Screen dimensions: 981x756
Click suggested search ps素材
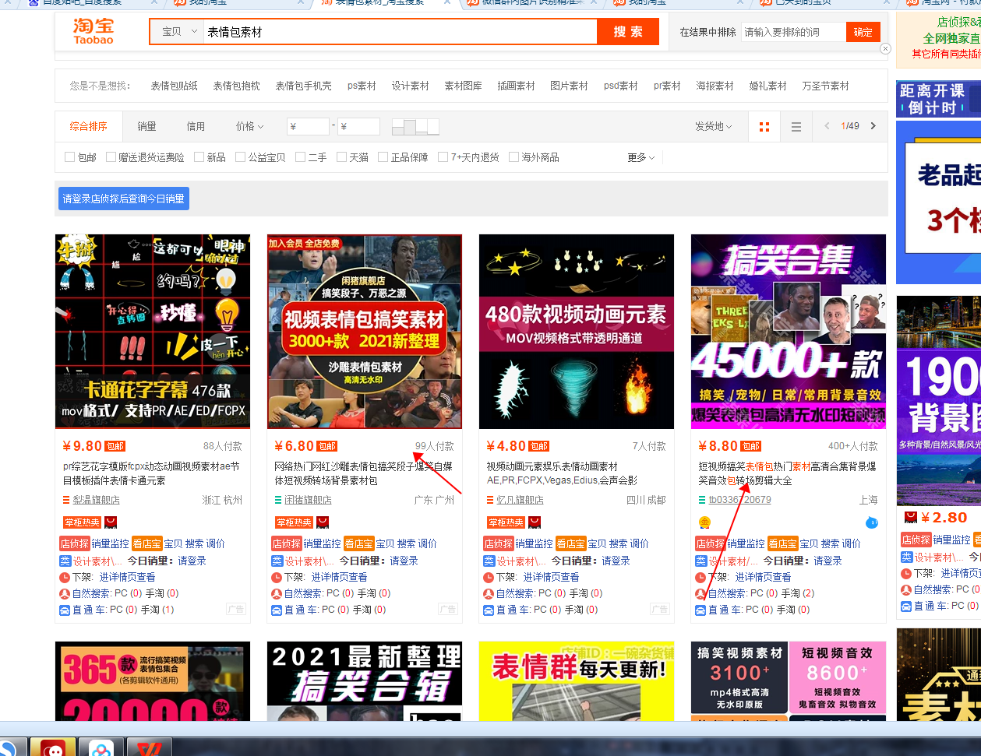coord(362,86)
